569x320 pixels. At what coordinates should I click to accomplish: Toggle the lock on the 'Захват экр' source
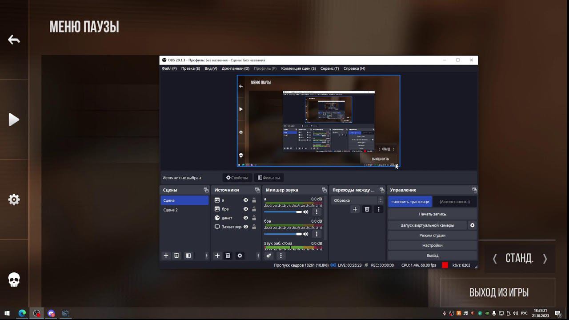pyautogui.click(x=254, y=227)
